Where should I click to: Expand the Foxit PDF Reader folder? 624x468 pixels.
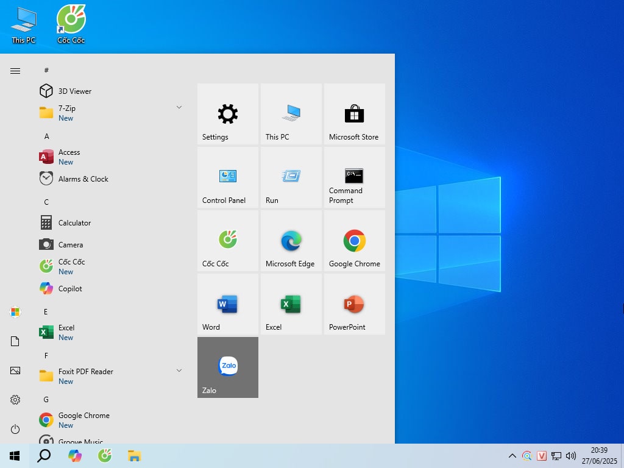(x=179, y=370)
